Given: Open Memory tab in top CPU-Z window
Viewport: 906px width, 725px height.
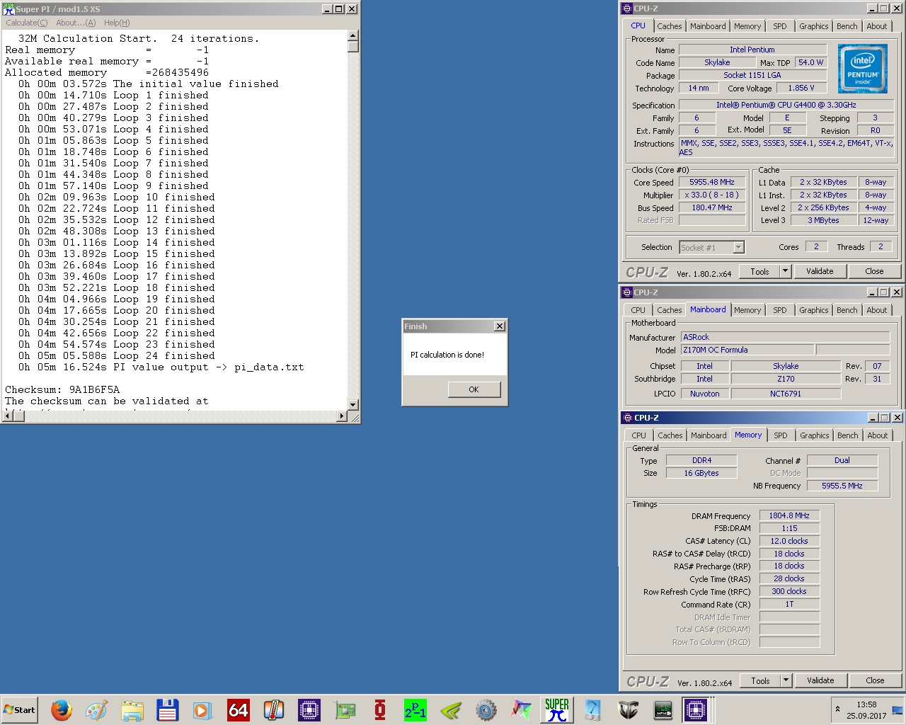Looking at the screenshot, I should click(747, 26).
